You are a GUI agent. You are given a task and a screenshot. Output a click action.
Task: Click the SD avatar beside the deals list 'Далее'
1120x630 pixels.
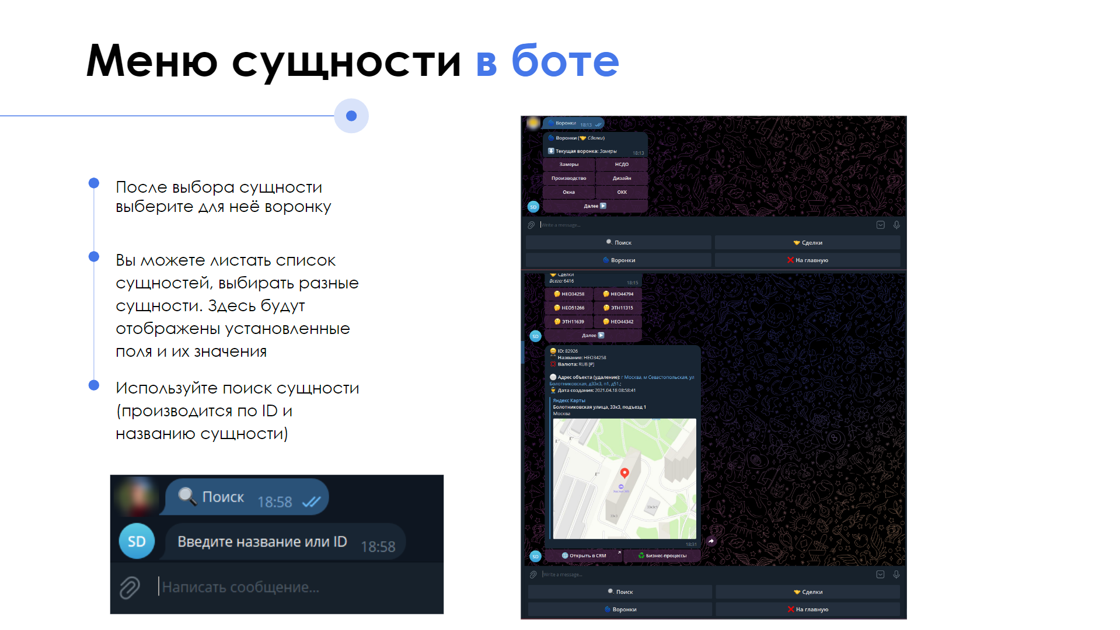tap(535, 336)
